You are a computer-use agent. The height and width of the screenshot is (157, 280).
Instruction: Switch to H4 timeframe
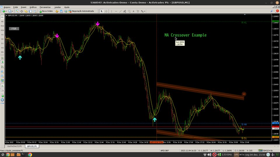(2, 39)
